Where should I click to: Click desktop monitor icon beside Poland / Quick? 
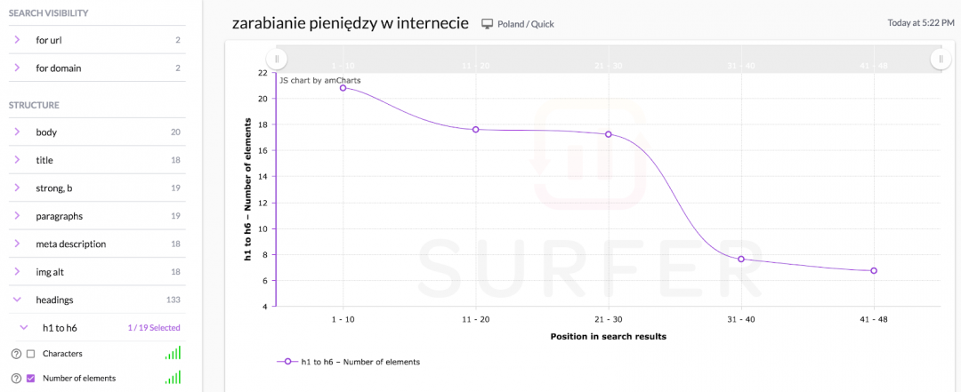(487, 24)
